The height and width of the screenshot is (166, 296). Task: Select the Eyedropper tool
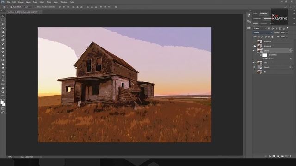[3, 36]
